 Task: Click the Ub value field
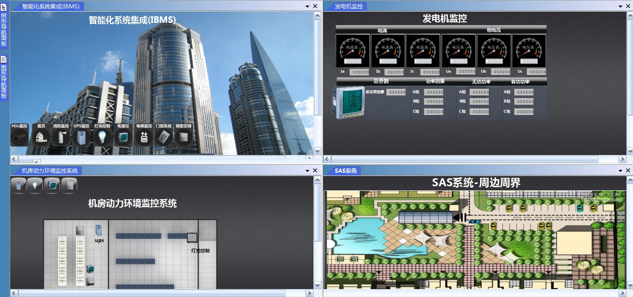(x=501, y=72)
